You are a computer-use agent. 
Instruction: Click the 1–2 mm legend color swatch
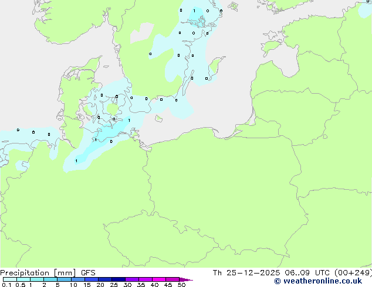point(37,279)
